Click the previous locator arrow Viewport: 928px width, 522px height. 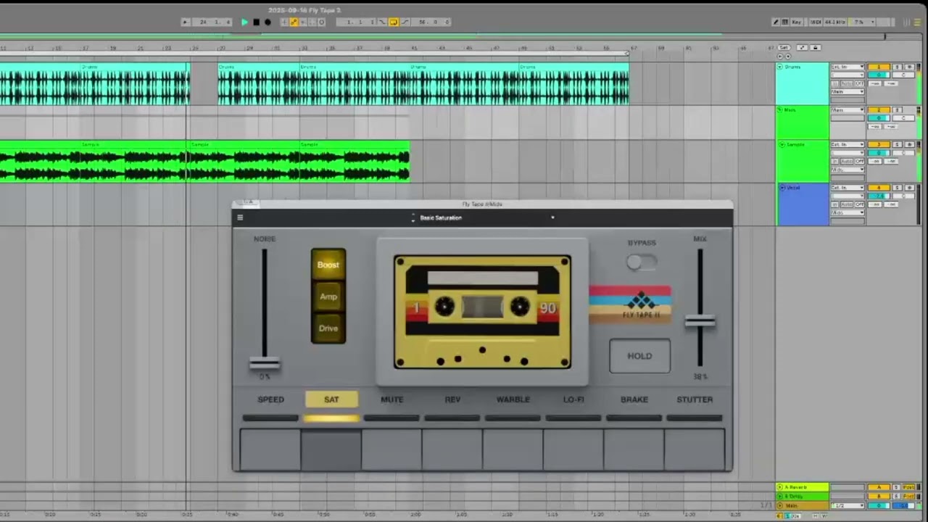coord(780,57)
